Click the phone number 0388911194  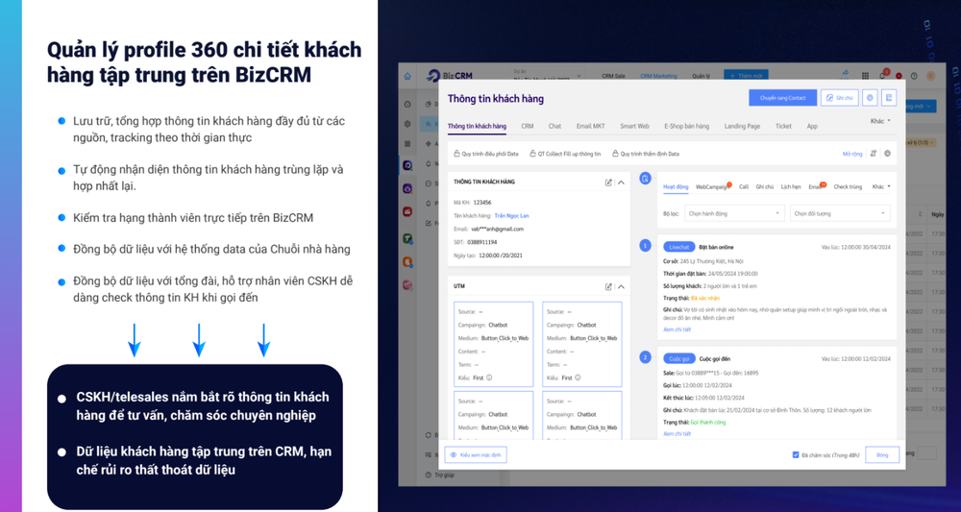coord(481,242)
